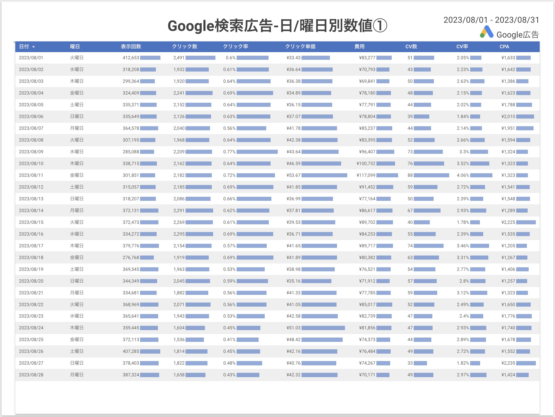Select date cell 2023/08/07
The image size is (555, 417).
(31, 128)
